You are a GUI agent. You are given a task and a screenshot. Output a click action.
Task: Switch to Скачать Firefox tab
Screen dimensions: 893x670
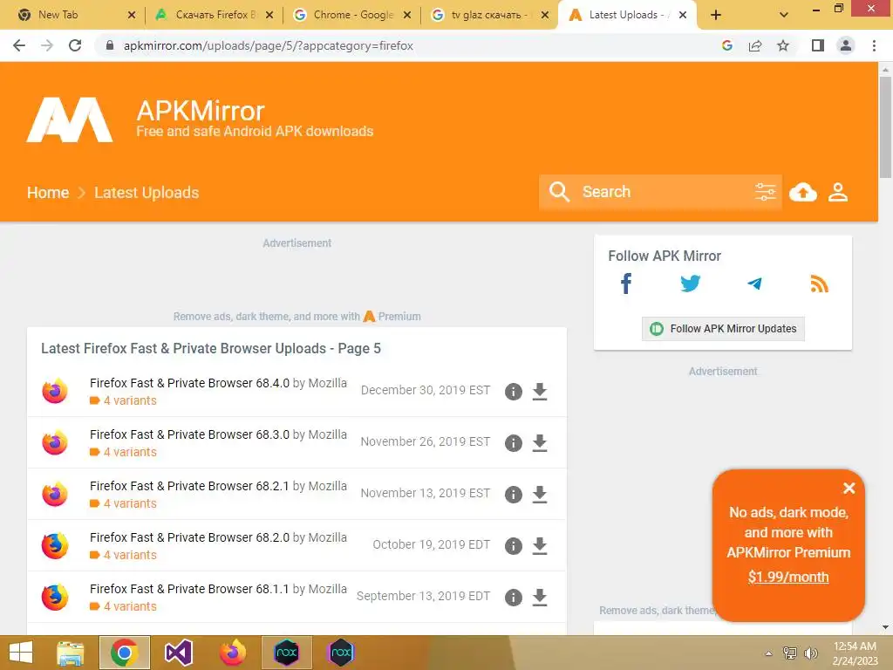[214, 15]
